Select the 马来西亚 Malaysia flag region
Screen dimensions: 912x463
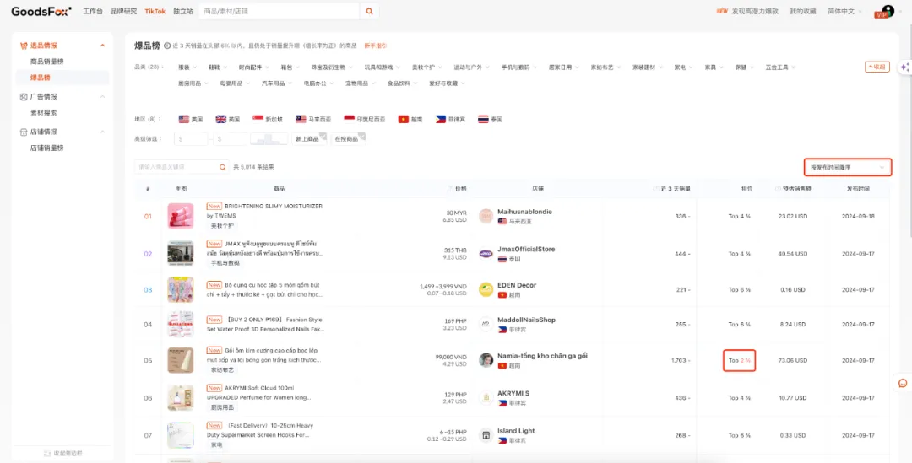pyautogui.click(x=313, y=119)
